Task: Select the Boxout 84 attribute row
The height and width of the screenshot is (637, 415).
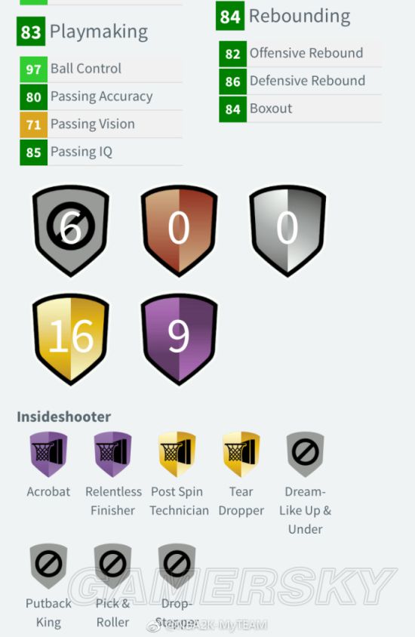Action: pyautogui.click(x=300, y=109)
